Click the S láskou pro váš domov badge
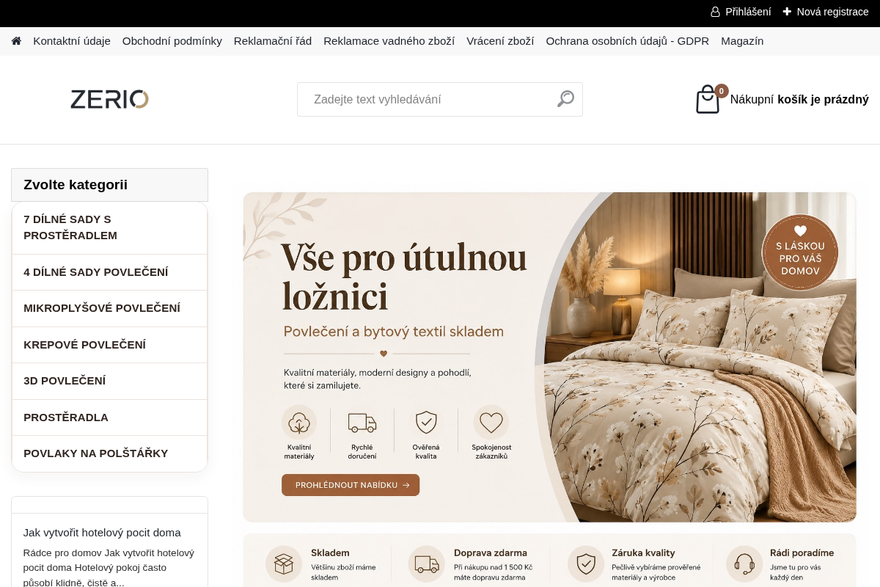This screenshot has width=880, height=587. pos(800,252)
